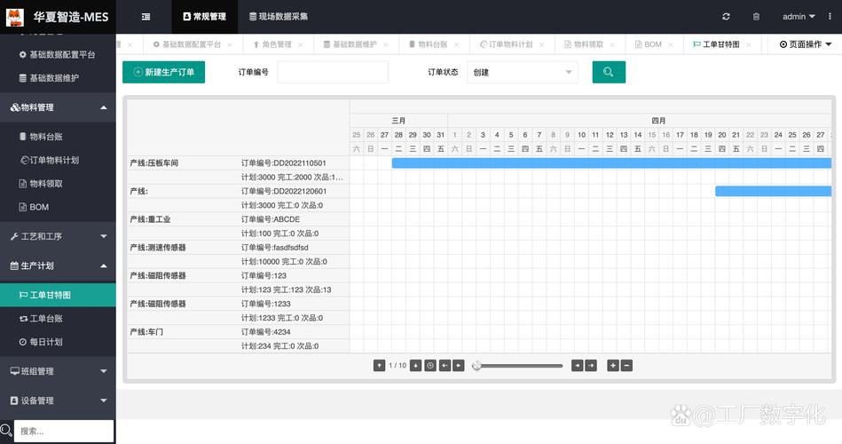
Task: Open 工单甘特图 in sidebar
Action: coord(58,295)
